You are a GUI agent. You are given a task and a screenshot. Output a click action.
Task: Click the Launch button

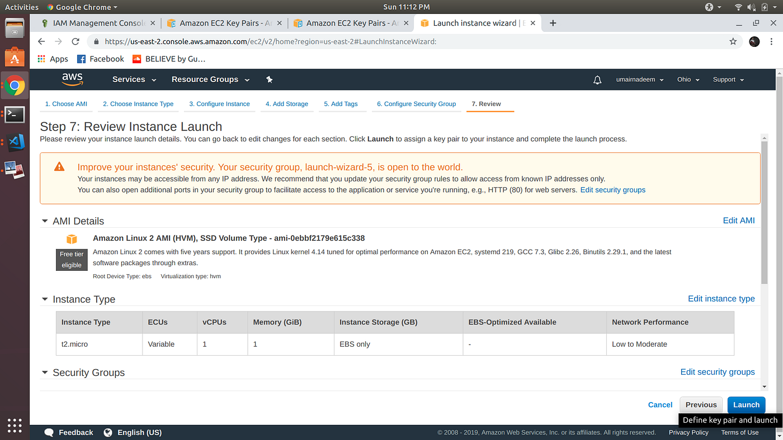746,404
